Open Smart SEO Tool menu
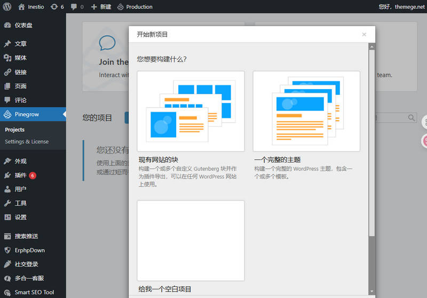 (33, 292)
